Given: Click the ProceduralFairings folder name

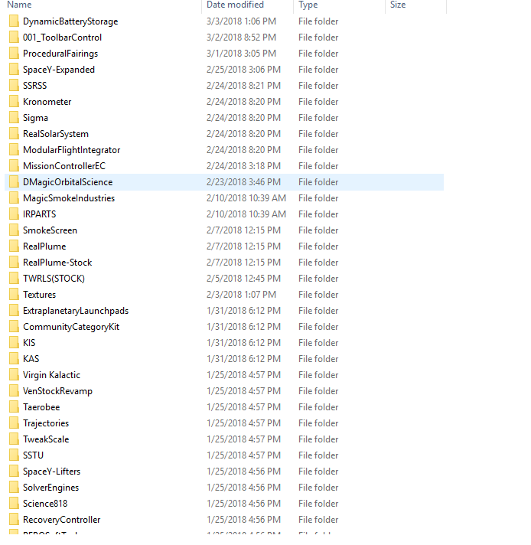Looking at the screenshot, I should tap(60, 54).
